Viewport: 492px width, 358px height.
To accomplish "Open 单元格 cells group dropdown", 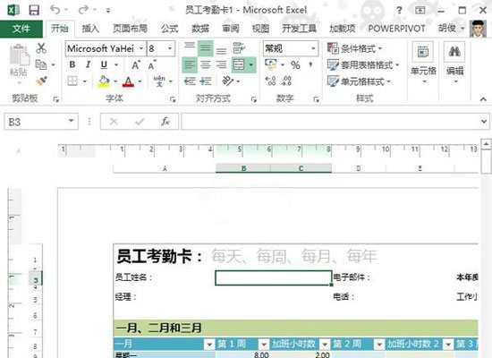I will [423, 64].
